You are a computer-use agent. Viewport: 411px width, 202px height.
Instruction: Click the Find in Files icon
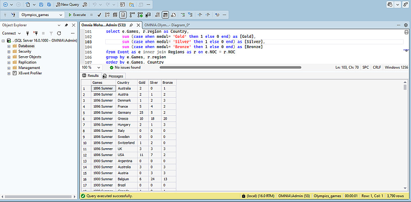coord(132,5)
